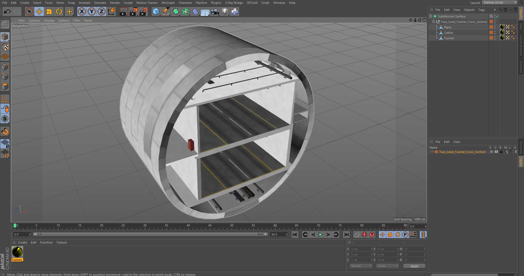Viewport: 524px width, 276px height.
Task: Click the Pipes layer color swatch
Action: click(491, 27)
